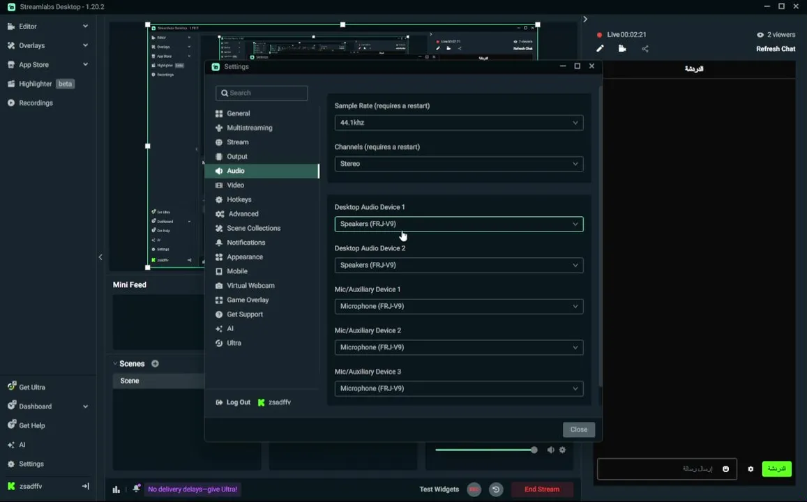Image resolution: width=807 pixels, height=502 pixels.
Task: Click No delivery delays Ultra banner
Action: [193, 489]
